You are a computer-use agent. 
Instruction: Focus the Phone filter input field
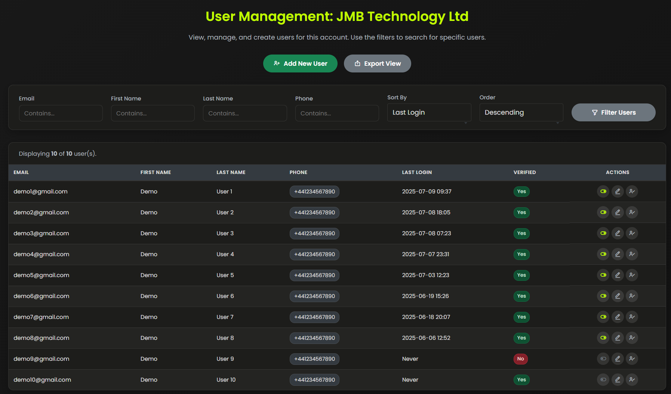point(337,113)
